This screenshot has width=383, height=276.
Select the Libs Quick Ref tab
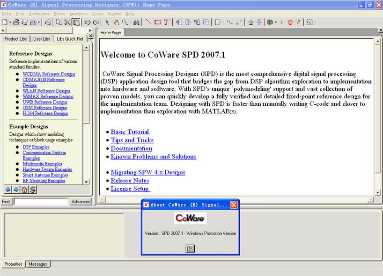tap(70, 39)
